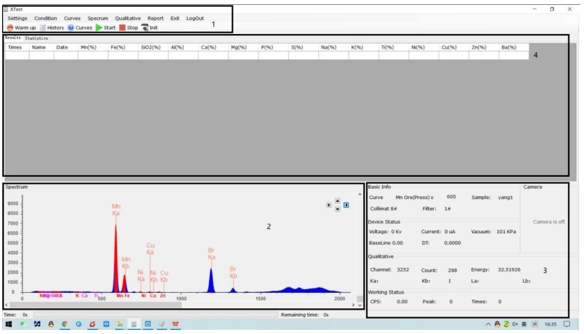This screenshot has height=334, width=584.
Task: Open the Settings menu
Action: (17, 18)
